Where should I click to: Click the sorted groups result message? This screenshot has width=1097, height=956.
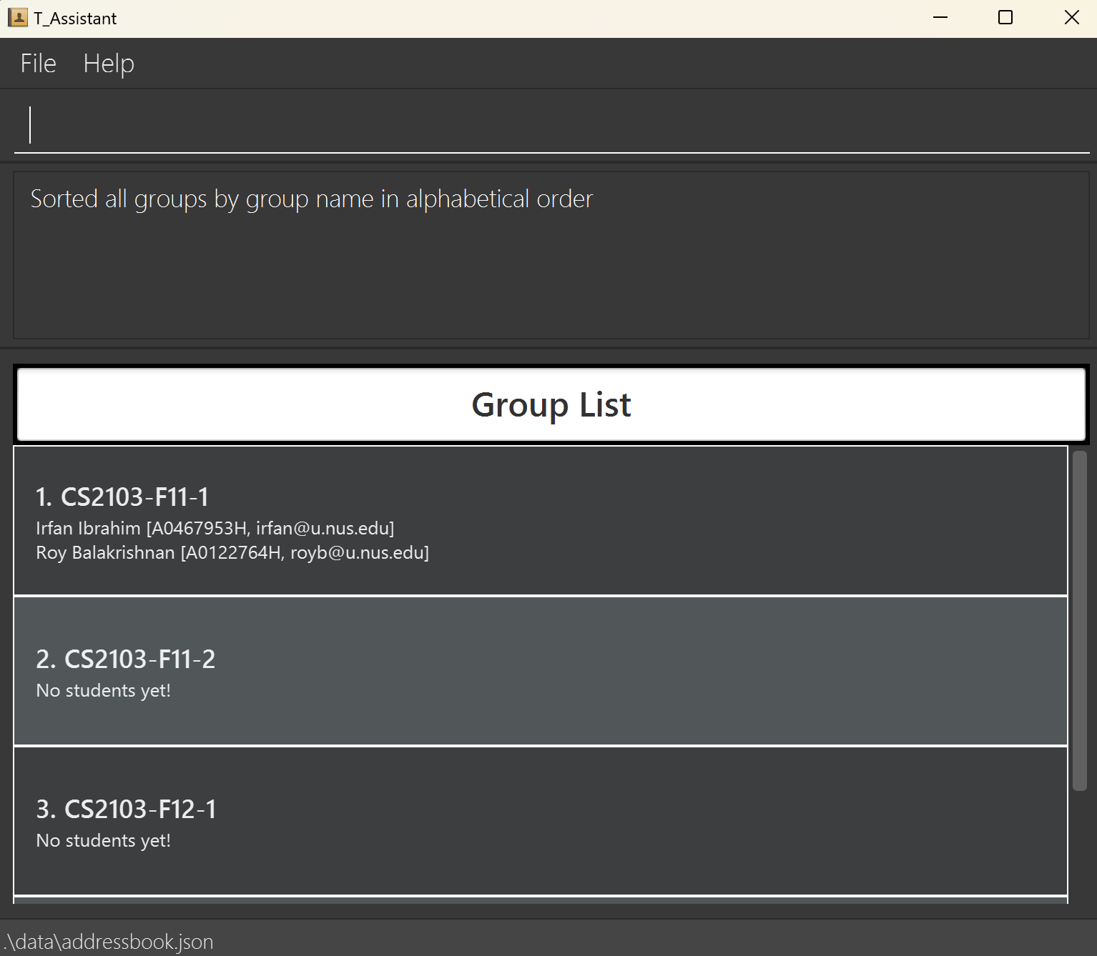312,199
